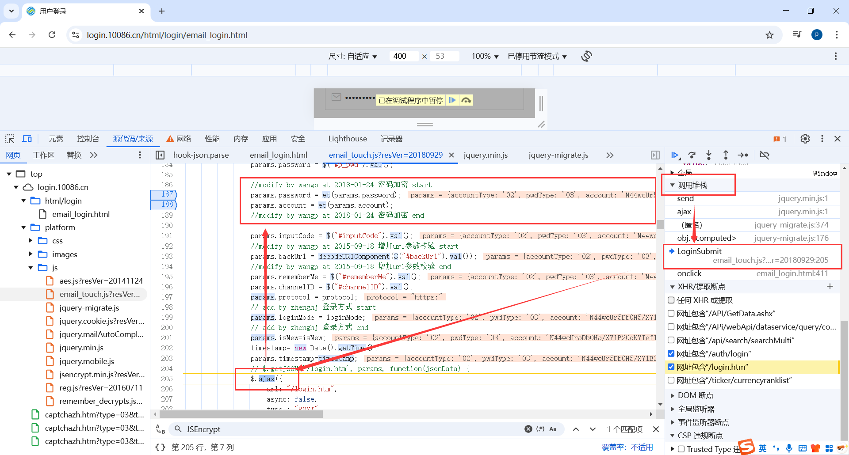This screenshot has width=849, height=455.
Task: Switch to the 网络 tab
Action: click(179, 139)
